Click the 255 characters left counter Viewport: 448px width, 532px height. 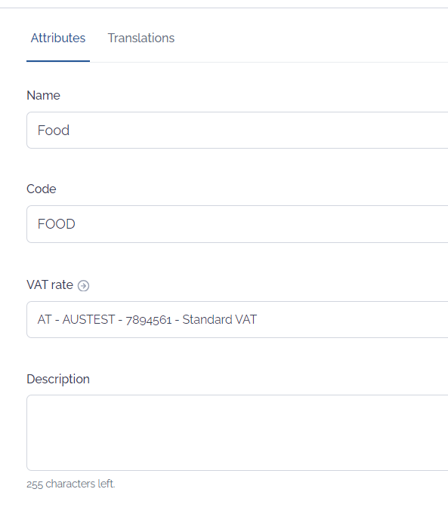71,484
